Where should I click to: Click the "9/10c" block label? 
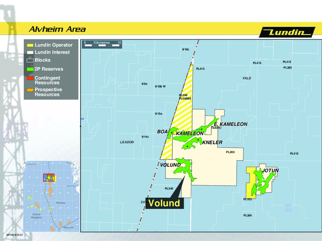tap(186, 49)
